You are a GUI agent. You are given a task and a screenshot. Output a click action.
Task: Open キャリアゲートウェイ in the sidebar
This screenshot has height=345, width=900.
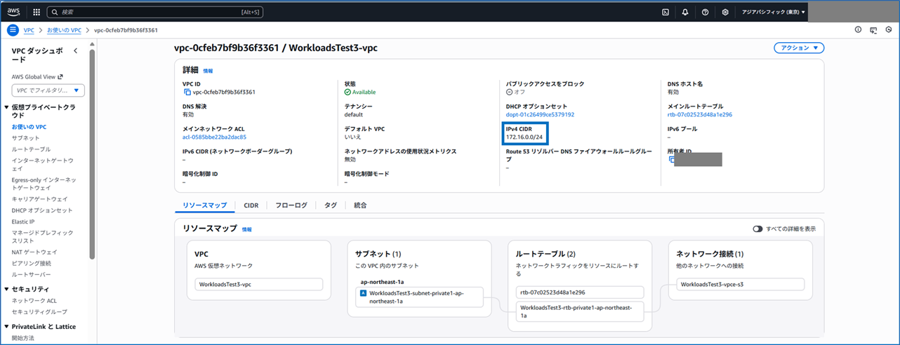pyautogui.click(x=40, y=199)
